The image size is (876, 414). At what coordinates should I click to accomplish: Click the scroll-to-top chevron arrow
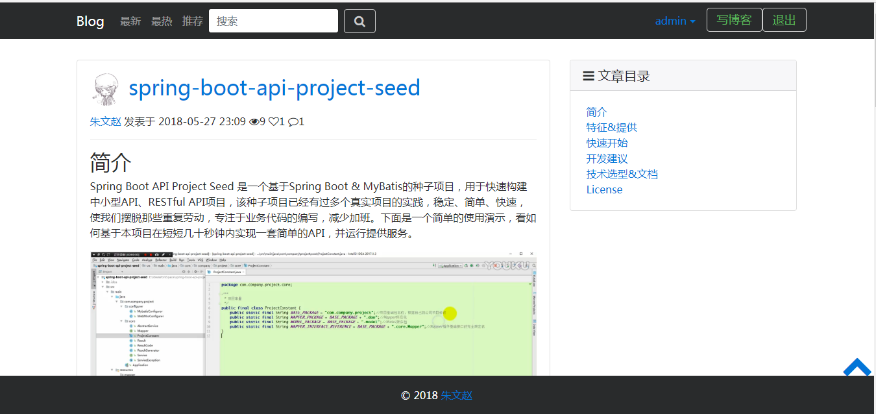[857, 368]
